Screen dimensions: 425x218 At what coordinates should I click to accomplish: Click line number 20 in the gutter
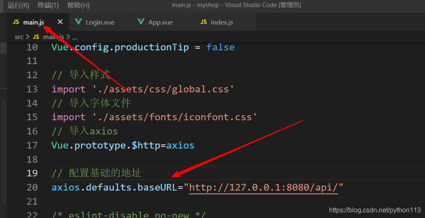click(32, 187)
